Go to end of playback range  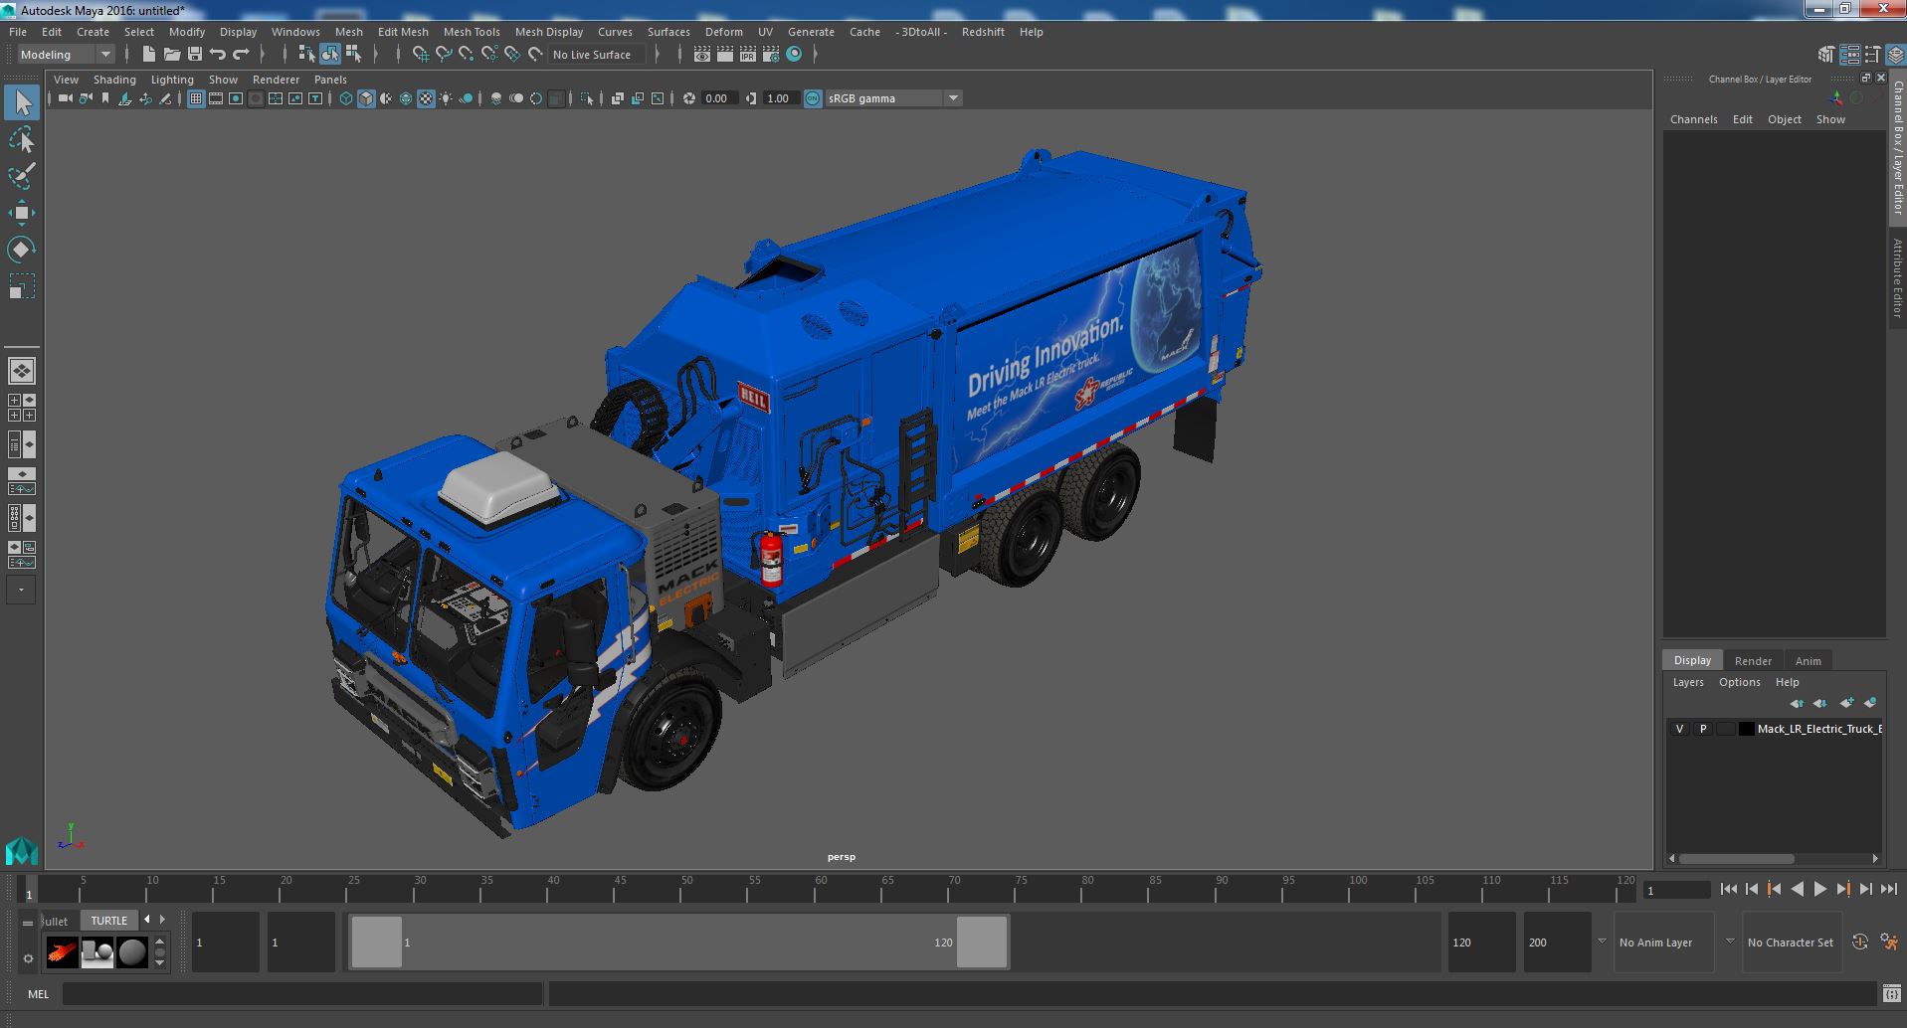click(1888, 889)
